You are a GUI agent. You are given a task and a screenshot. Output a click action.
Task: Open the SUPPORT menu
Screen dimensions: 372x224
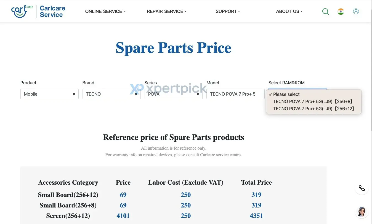228,11
